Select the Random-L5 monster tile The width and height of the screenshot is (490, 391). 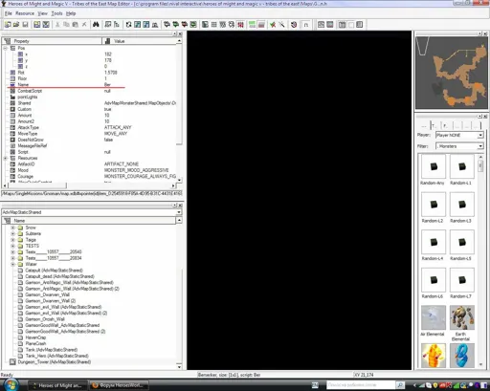(x=462, y=242)
